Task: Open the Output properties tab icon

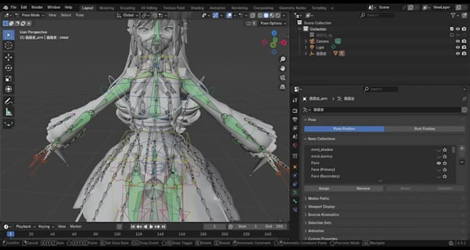Action: click(295, 119)
